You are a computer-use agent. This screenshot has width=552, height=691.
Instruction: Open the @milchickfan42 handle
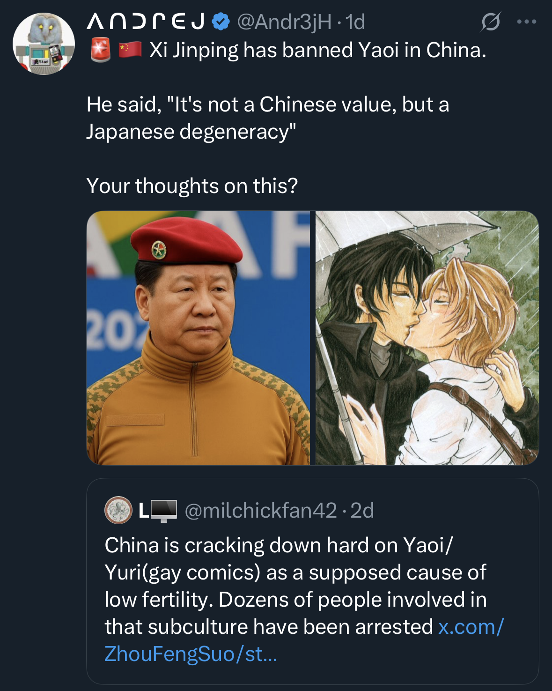pyautogui.click(x=261, y=510)
